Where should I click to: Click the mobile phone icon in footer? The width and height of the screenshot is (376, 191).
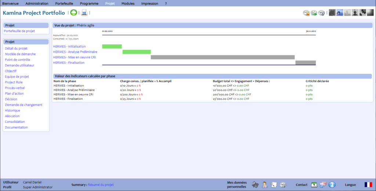tap(255, 185)
